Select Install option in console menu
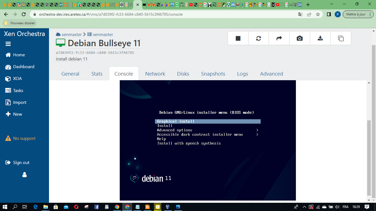Screen dimensions: 376x211 (165, 126)
